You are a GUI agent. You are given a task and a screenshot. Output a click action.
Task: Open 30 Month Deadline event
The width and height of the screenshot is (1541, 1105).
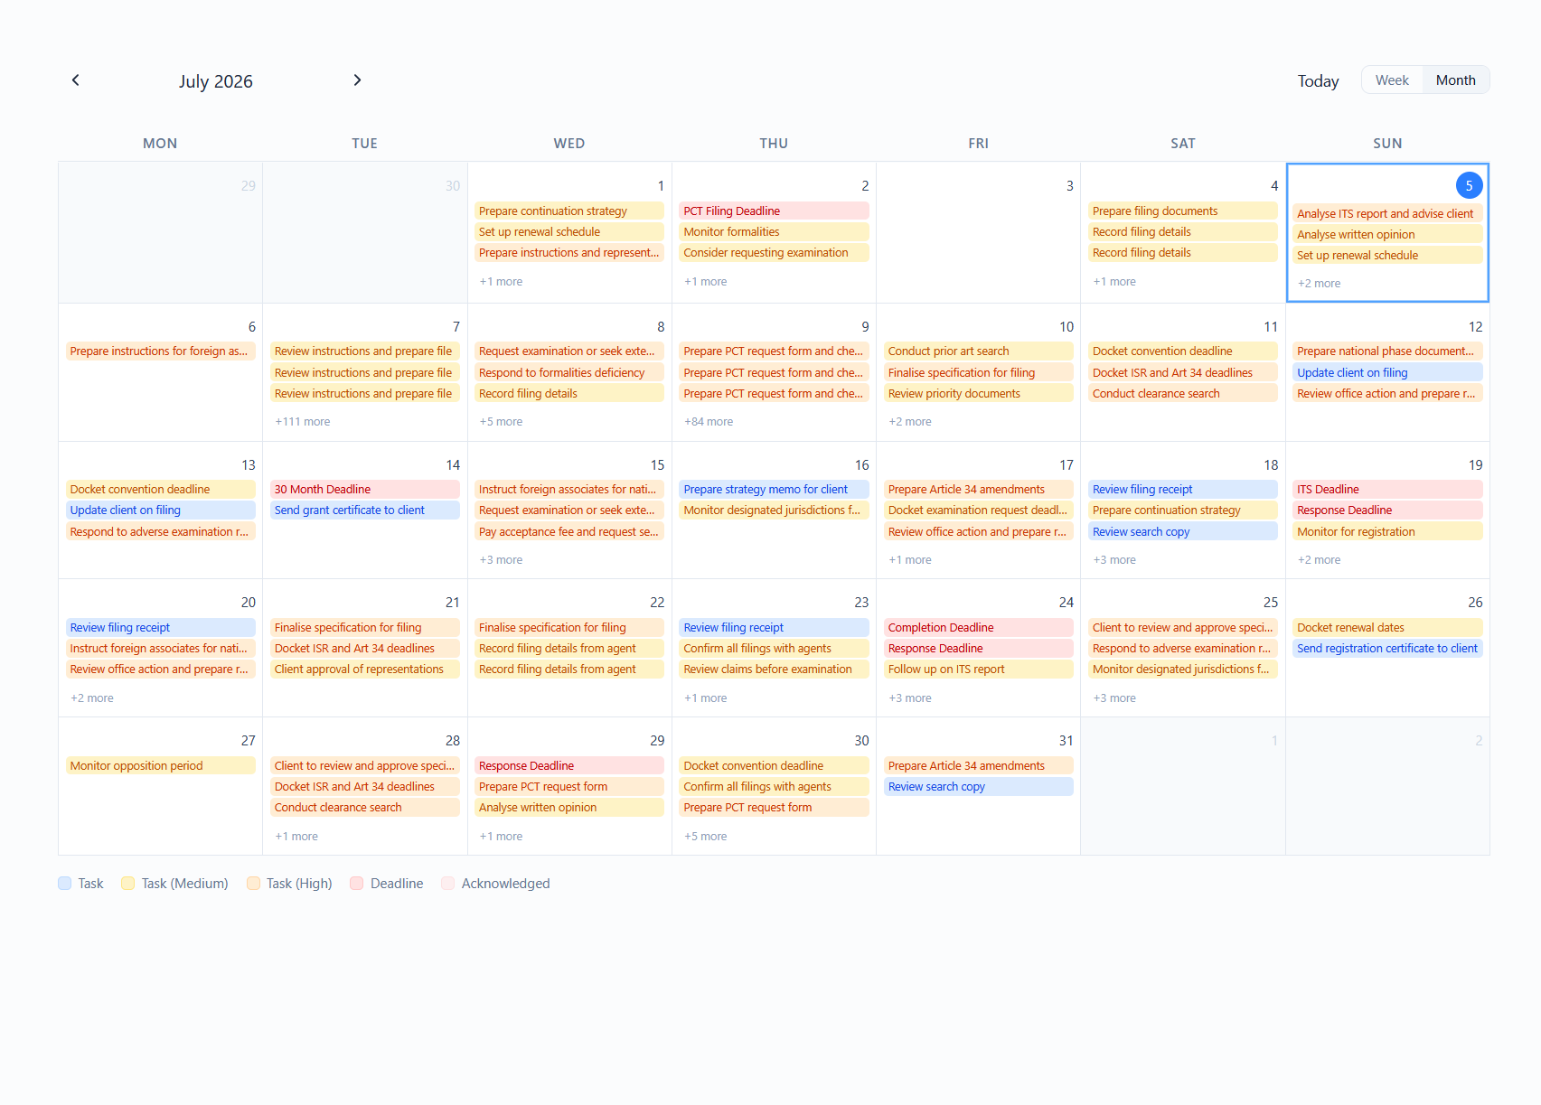365,490
